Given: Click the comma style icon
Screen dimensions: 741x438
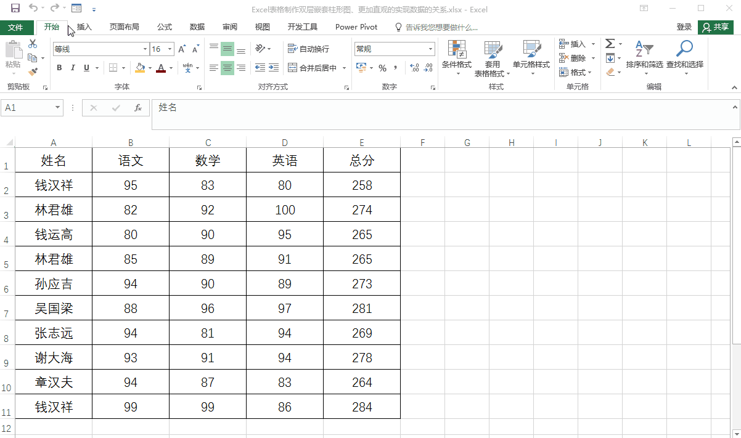Looking at the screenshot, I should [394, 68].
